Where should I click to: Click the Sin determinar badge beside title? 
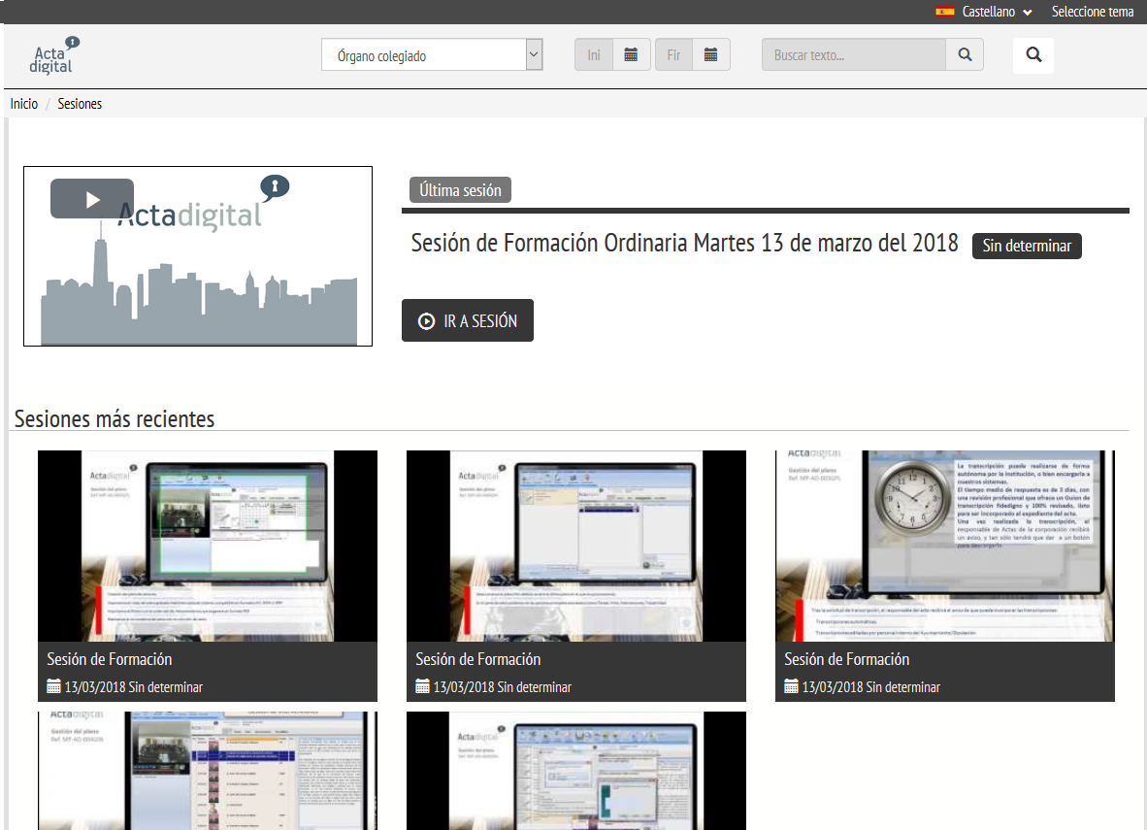coord(1027,246)
